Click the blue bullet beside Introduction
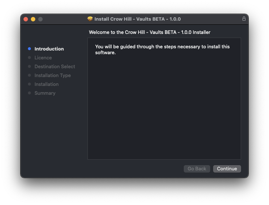Image resolution: width=269 pixels, height=205 pixels. pyautogui.click(x=29, y=49)
